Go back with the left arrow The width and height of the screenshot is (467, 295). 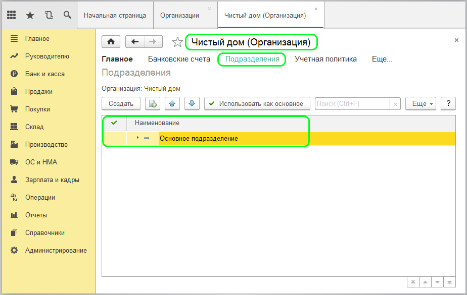click(134, 42)
